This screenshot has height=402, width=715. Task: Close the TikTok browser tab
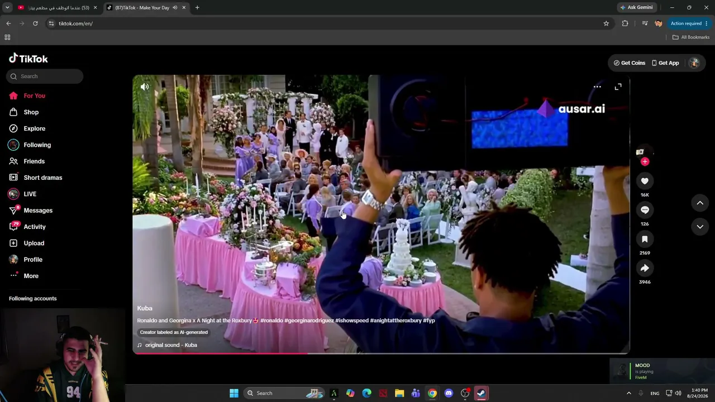click(x=184, y=8)
